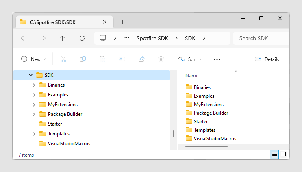302x172 pixels.
Task: Select Templates in the navigation tree
Action: (x=59, y=134)
